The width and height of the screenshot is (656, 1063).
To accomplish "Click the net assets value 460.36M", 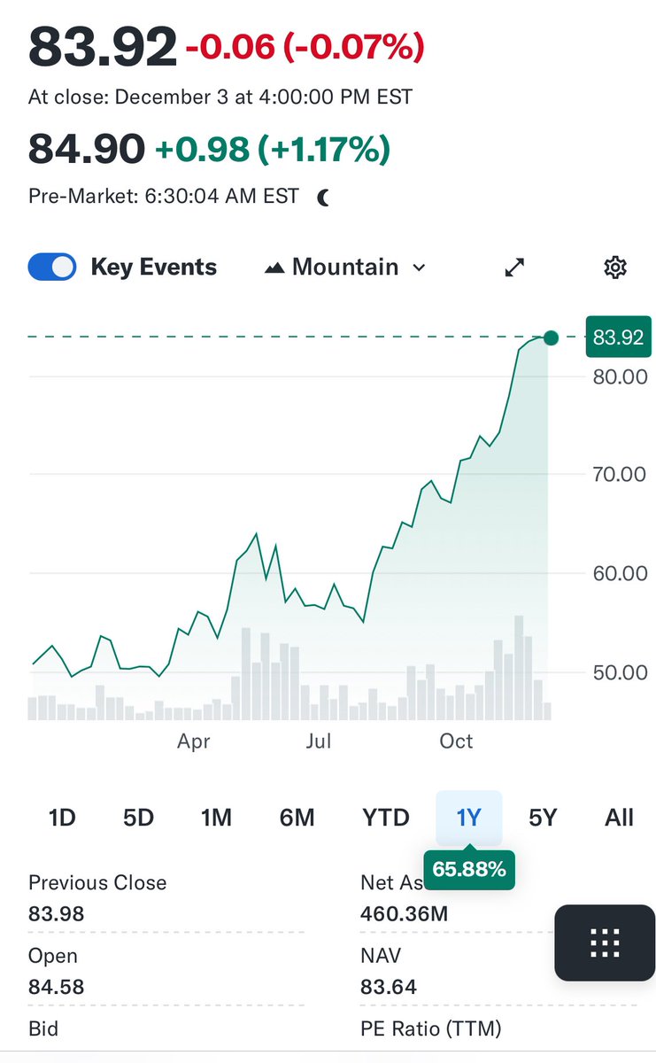I will pos(405,913).
